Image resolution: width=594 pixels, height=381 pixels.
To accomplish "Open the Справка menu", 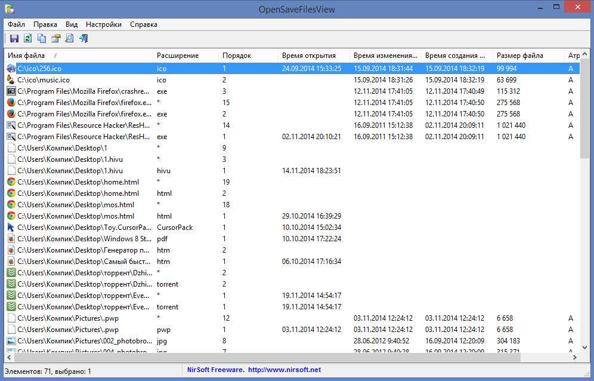I will tap(143, 24).
